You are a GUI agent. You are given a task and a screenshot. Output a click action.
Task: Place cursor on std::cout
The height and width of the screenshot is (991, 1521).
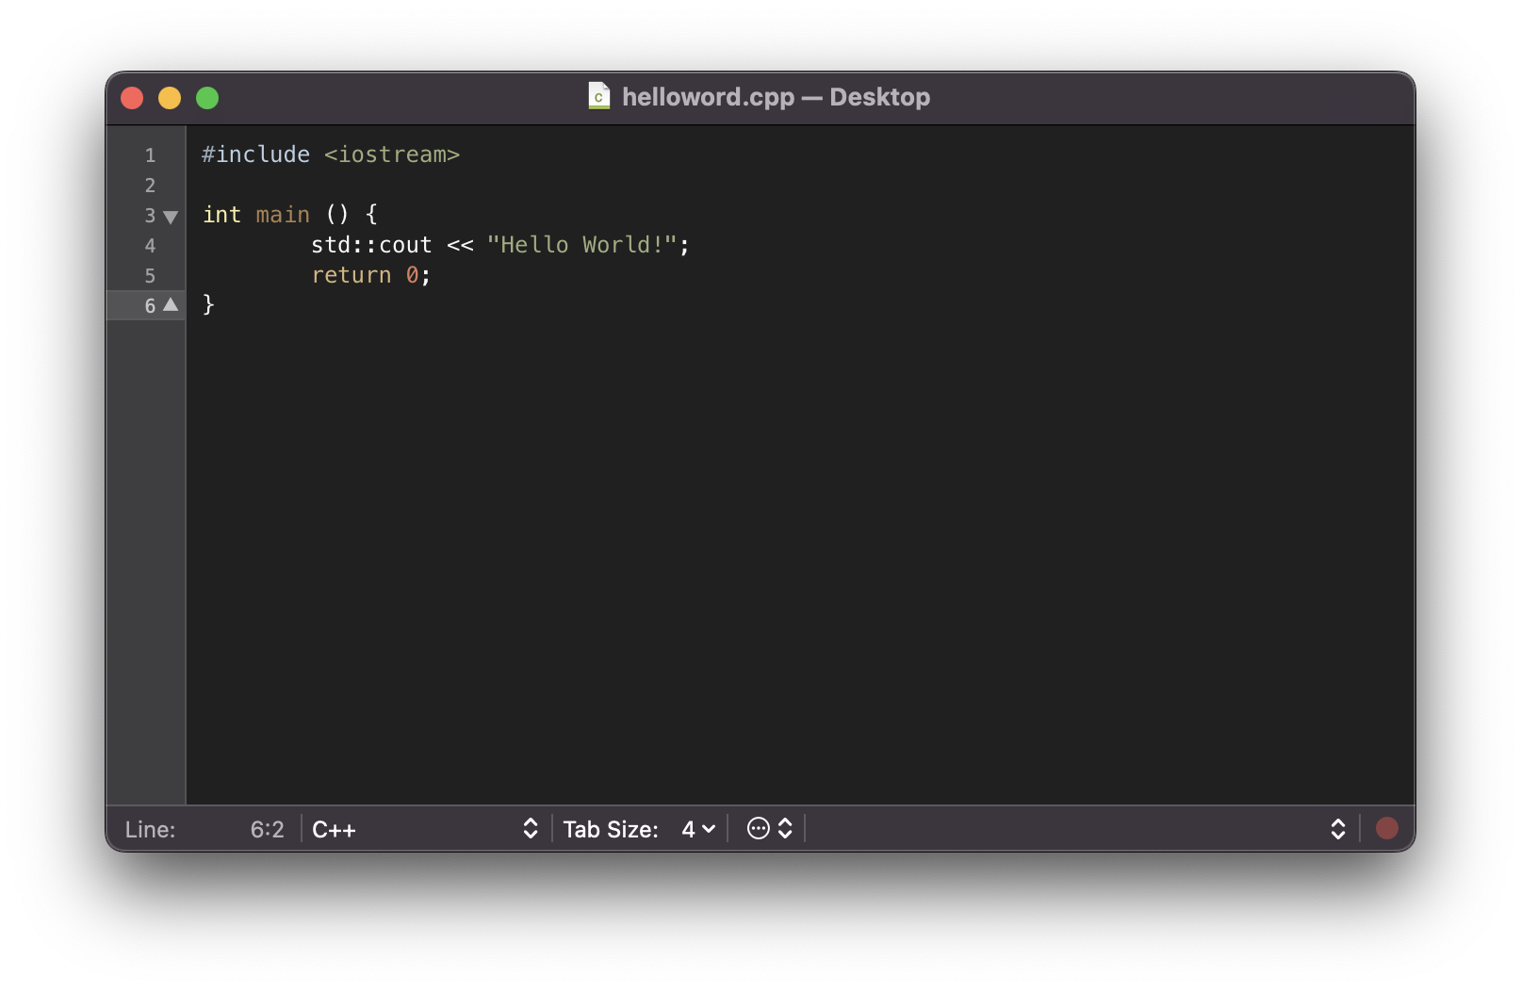point(371,245)
